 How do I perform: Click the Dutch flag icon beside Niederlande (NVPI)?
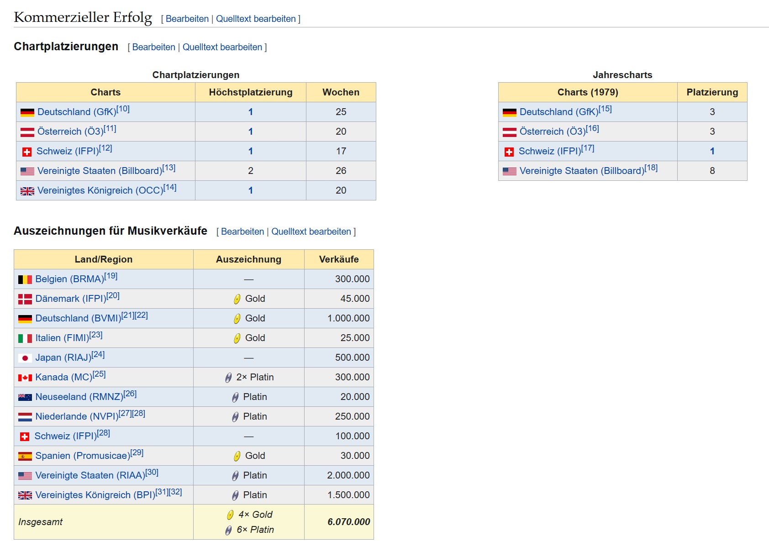point(25,417)
